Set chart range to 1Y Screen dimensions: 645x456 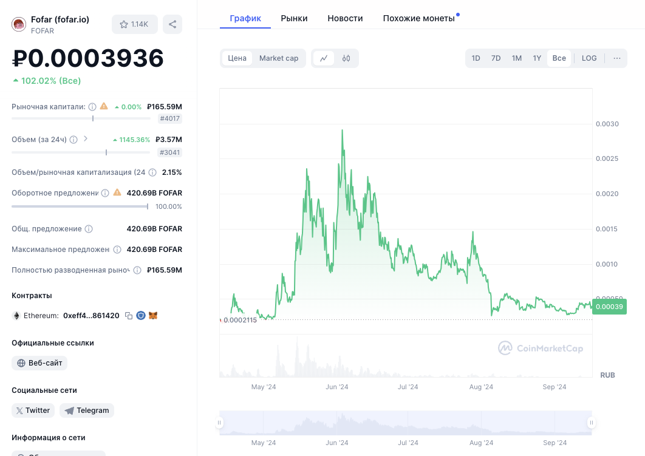point(537,58)
